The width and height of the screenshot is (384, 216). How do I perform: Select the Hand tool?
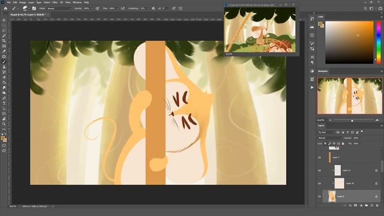pyautogui.click(x=4, y=119)
